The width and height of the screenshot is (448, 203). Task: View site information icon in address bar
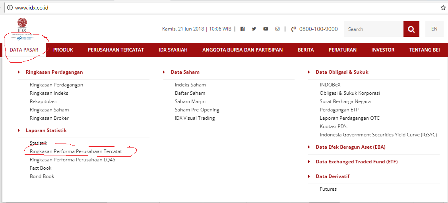click(x=10, y=8)
